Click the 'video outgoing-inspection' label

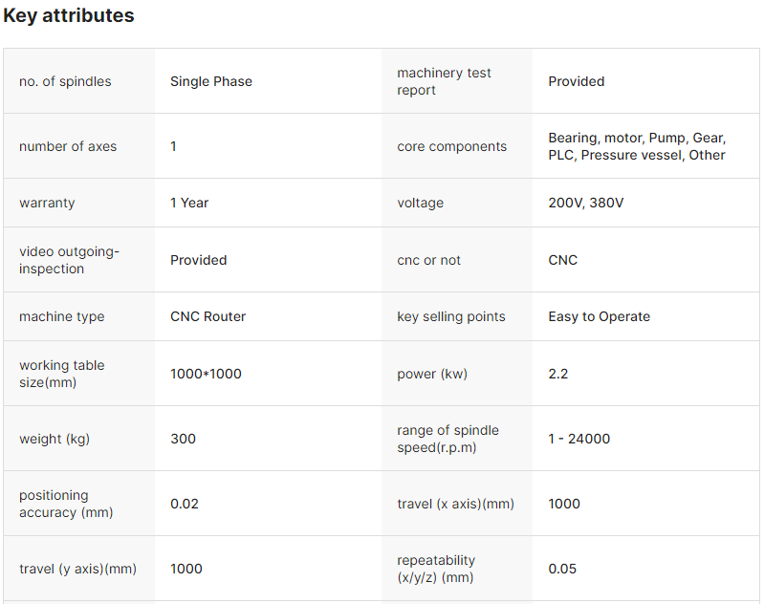[x=69, y=260]
